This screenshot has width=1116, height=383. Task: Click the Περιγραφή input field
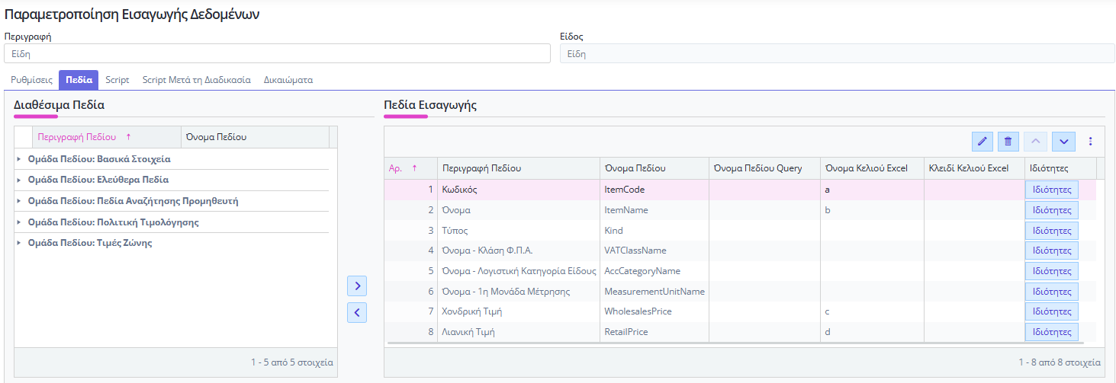[277, 53]
